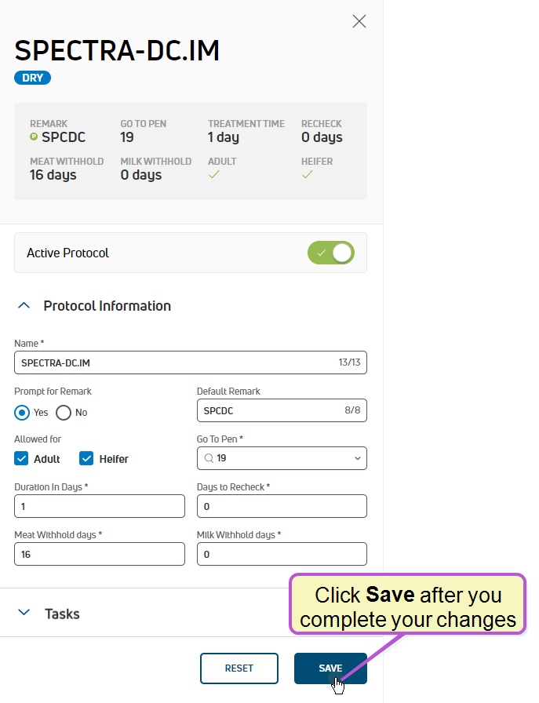Click the green Heifer checkmark in summary
The width and height of the screenshot is (539, 703).
click(308, 174)
